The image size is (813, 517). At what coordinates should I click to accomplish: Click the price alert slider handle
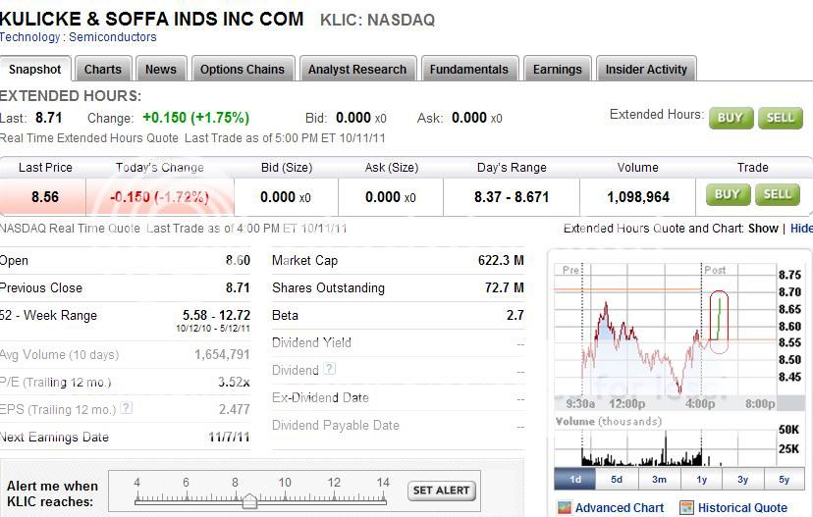pos(249,501)
